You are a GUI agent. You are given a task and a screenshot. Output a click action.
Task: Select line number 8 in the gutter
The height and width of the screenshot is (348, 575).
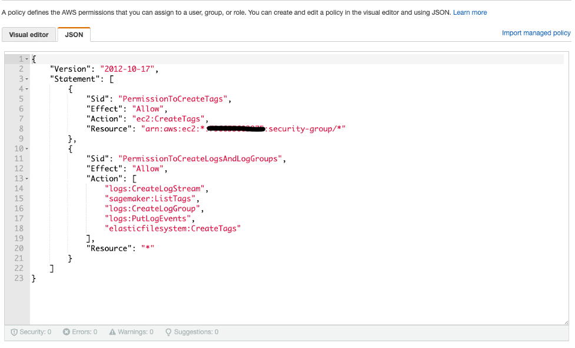point(21,128)
